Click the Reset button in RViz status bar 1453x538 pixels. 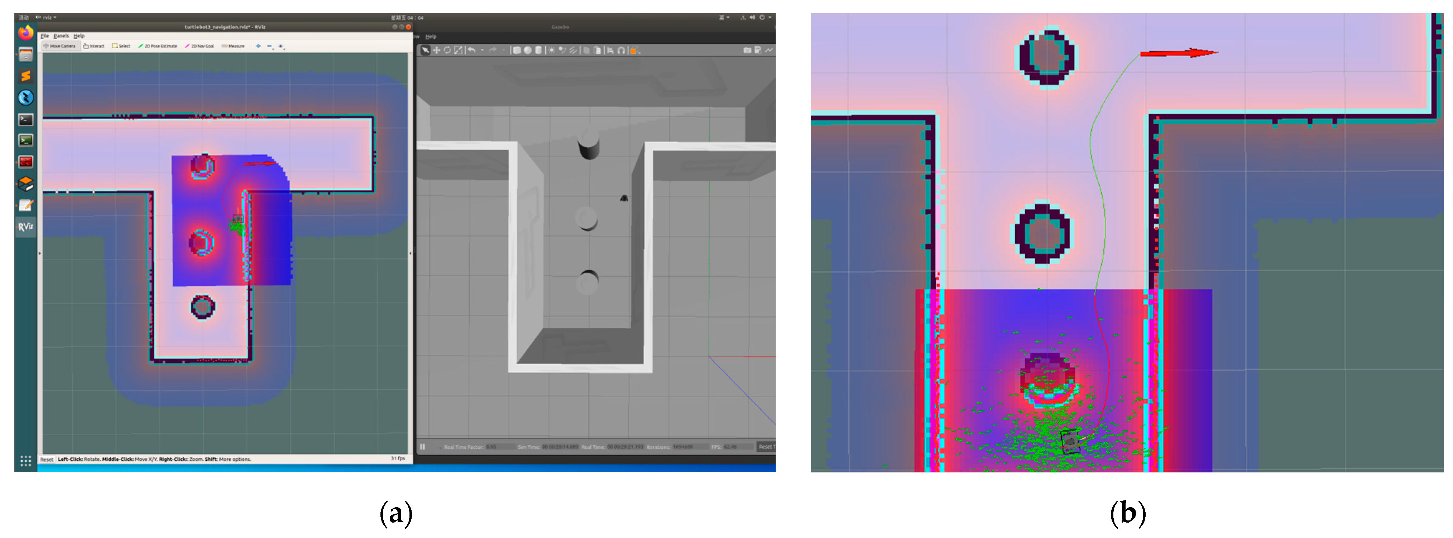tap(47, 459)
